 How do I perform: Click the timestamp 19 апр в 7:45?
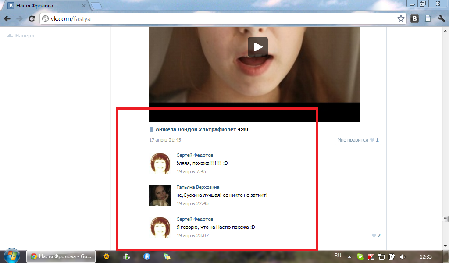coord(191,171)
